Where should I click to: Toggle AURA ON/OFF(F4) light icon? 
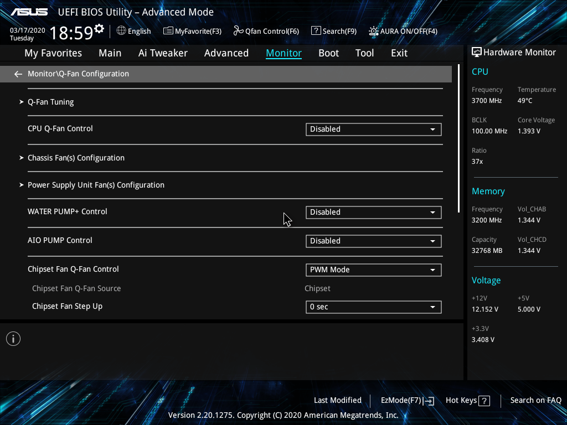[x=374, y=31]
